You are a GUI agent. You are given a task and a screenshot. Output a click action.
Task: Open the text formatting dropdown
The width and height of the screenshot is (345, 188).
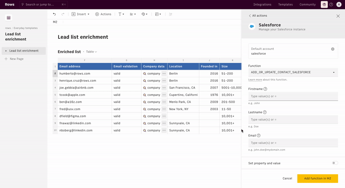coord(121,14)
